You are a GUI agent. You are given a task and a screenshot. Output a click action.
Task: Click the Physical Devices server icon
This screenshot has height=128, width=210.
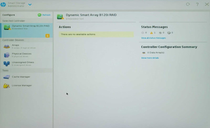(x=7, y=55)
